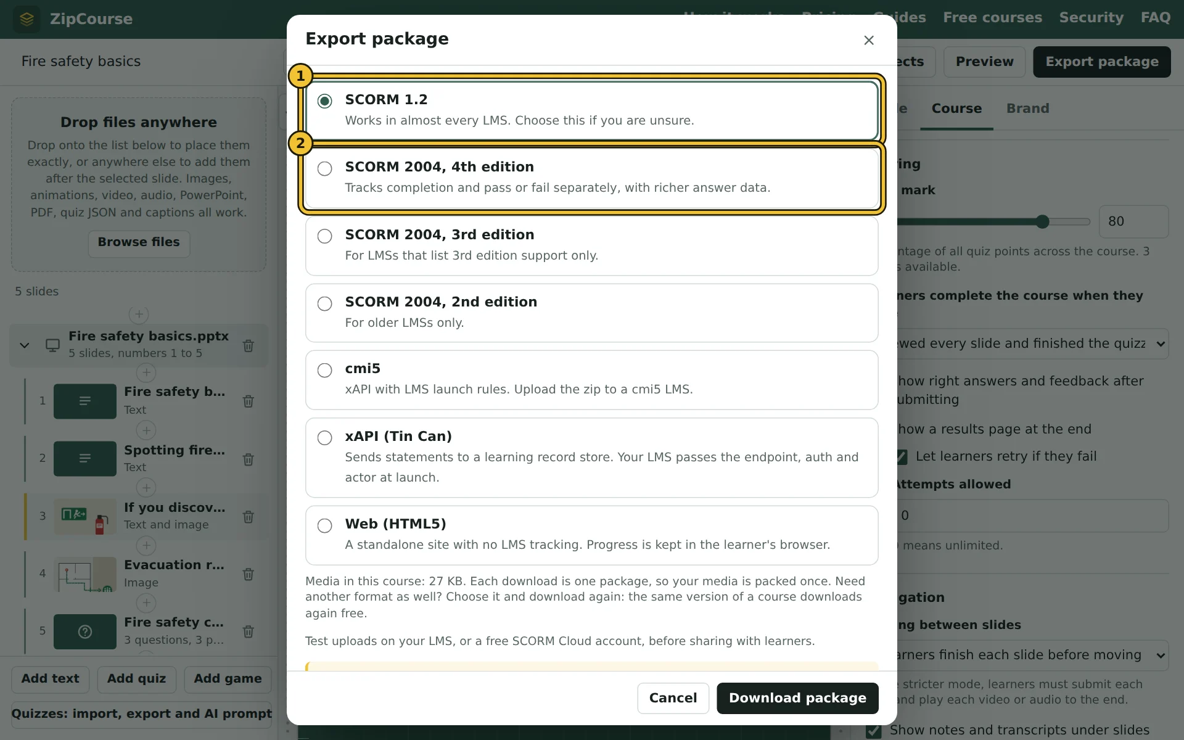
Task: Switch to the Brand tab
Action: [x=1027, y=109]
